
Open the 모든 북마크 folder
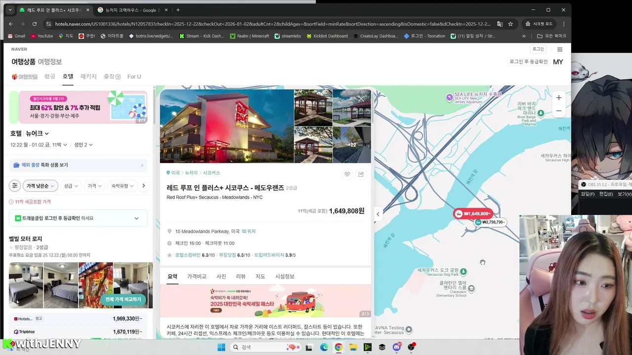552,36
